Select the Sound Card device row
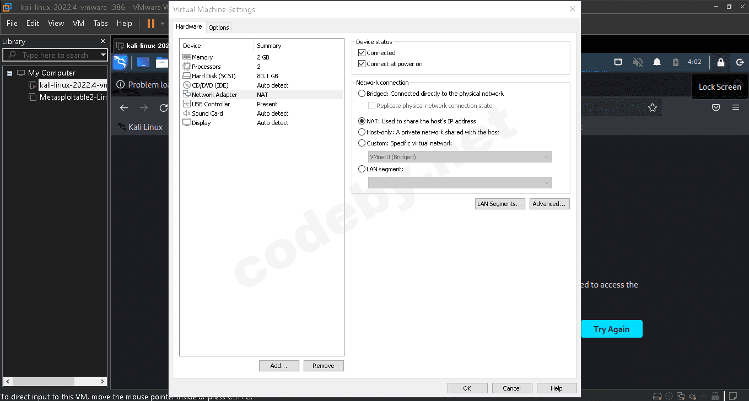749x401 pixels. [x=261, y=113]
